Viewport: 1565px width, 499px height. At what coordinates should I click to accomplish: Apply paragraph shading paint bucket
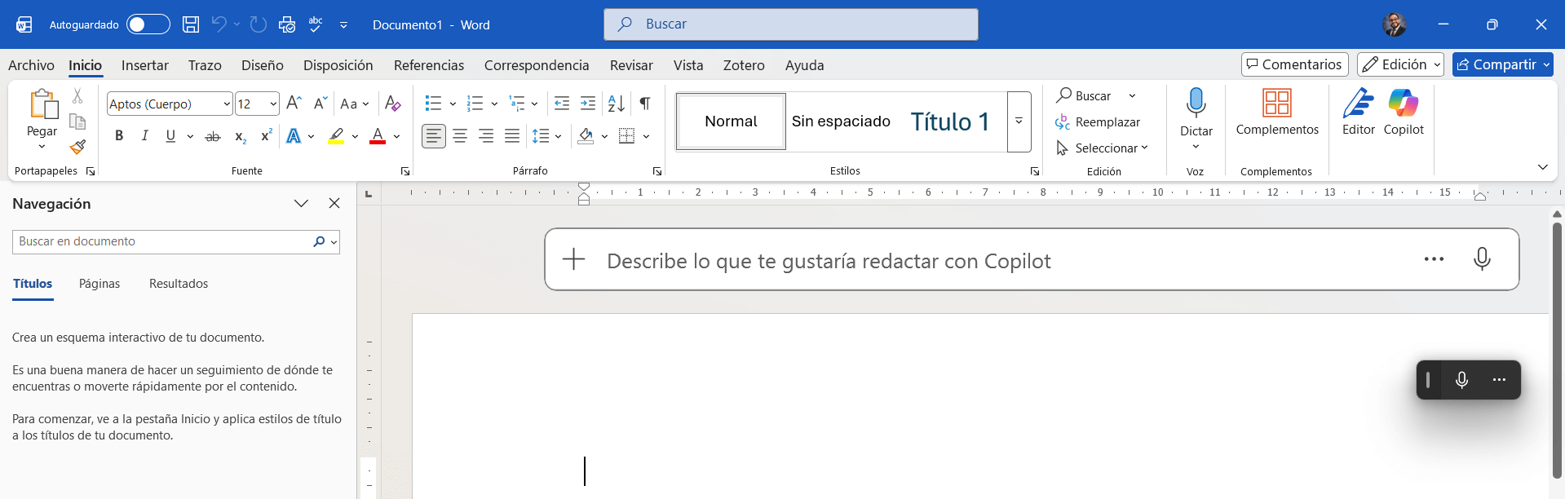(586, 136)
